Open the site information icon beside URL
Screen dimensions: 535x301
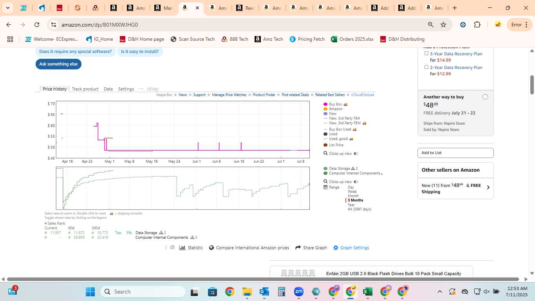coord(54,25)
